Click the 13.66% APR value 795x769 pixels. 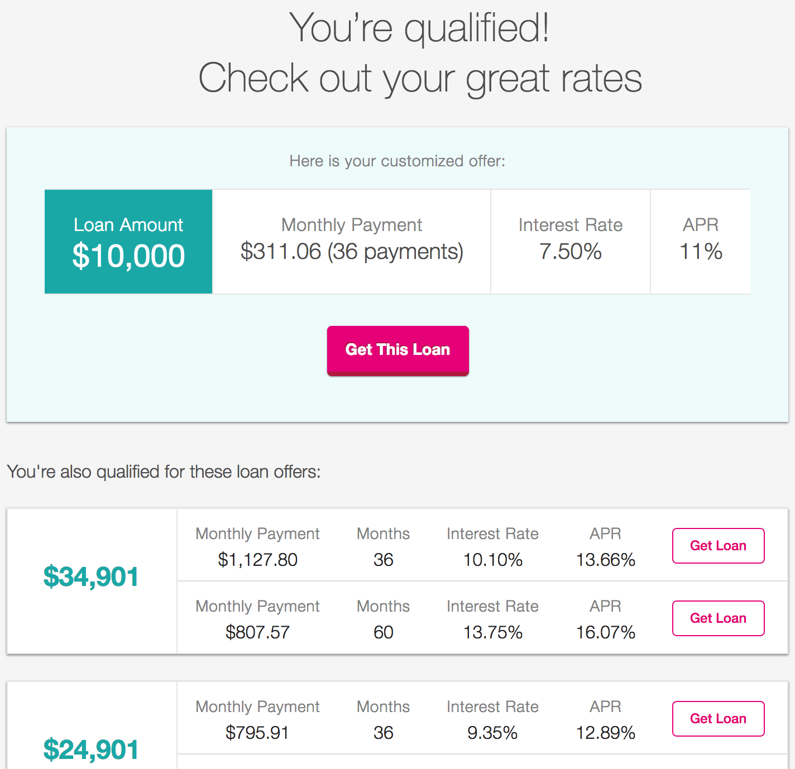[x=606, y=560]
